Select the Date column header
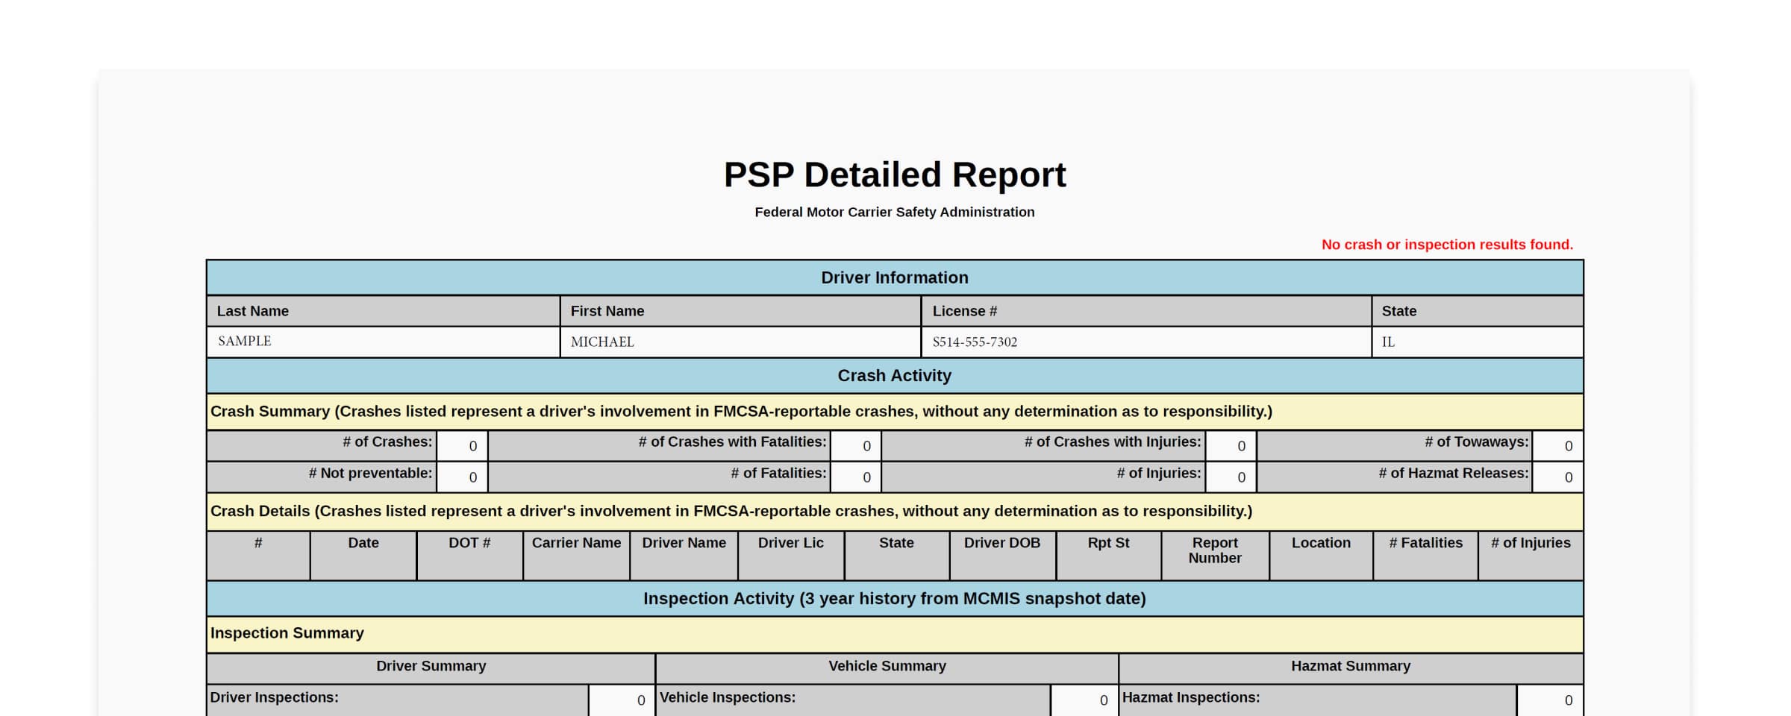The image size is (1791, 716). [363, 543]
